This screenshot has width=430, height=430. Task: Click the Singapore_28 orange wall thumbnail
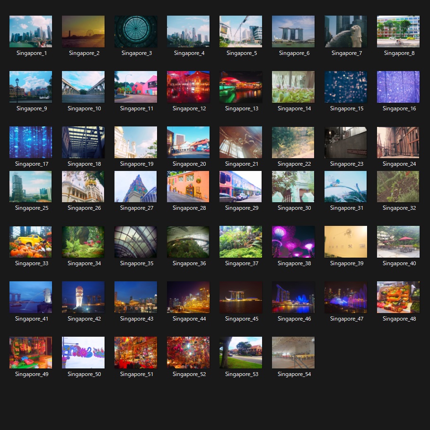[x=188, y=187]
